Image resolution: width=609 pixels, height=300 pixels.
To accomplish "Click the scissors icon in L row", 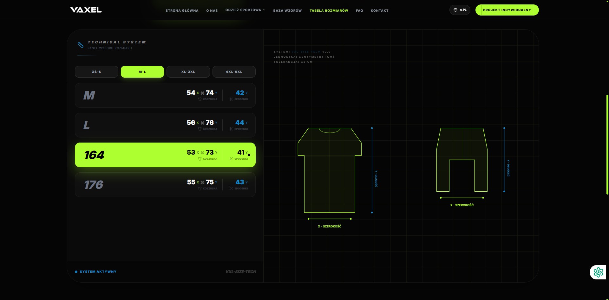I will [x=231, y=129].
